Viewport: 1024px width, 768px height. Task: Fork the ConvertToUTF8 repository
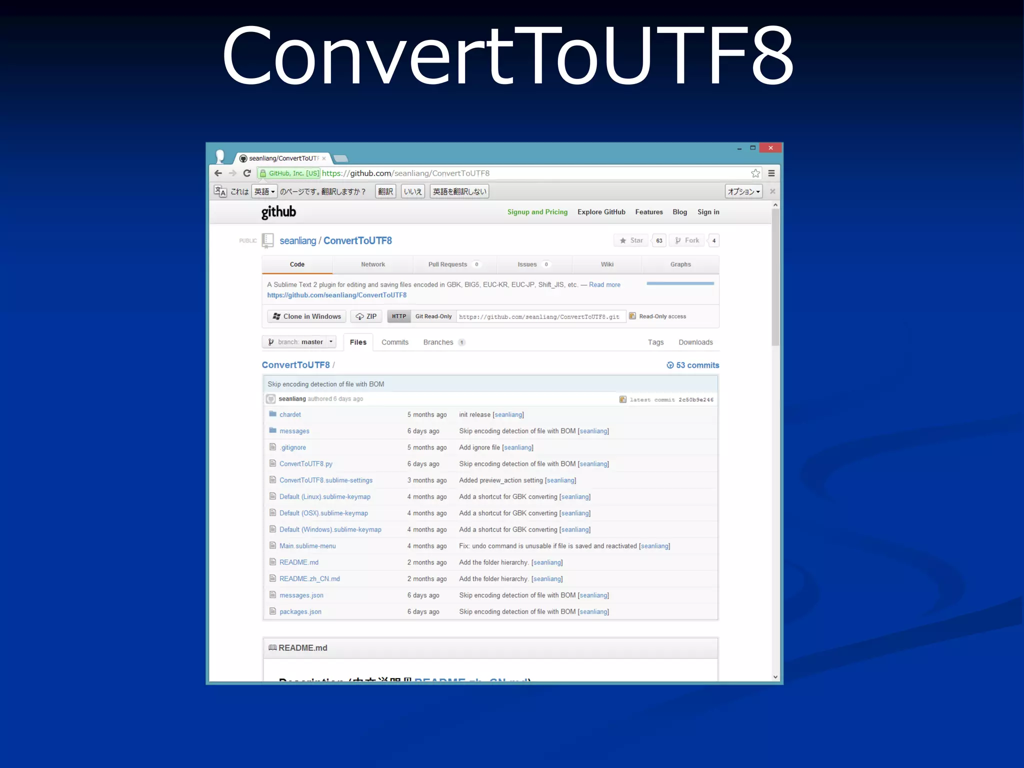click(x=687, y=240)
